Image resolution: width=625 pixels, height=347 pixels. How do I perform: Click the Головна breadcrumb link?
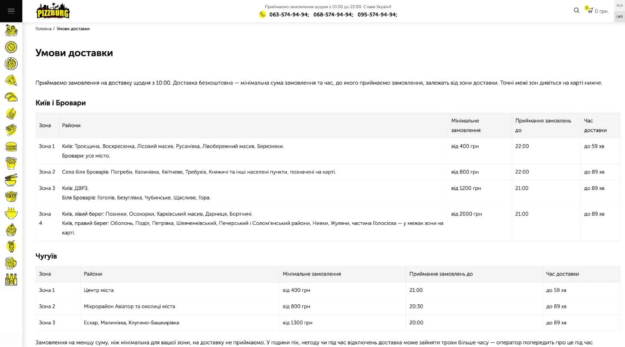(x=43, y=29)
